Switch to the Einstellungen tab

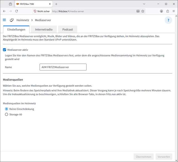16,30
